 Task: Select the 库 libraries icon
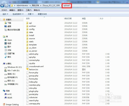coord(4,36)
